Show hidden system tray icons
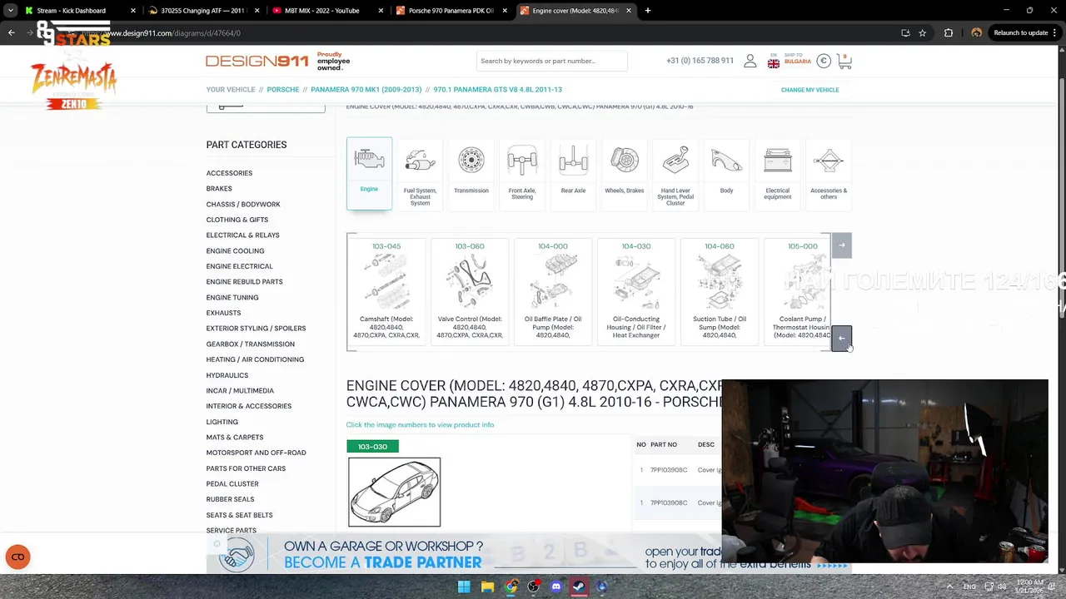 pos(949,587)
